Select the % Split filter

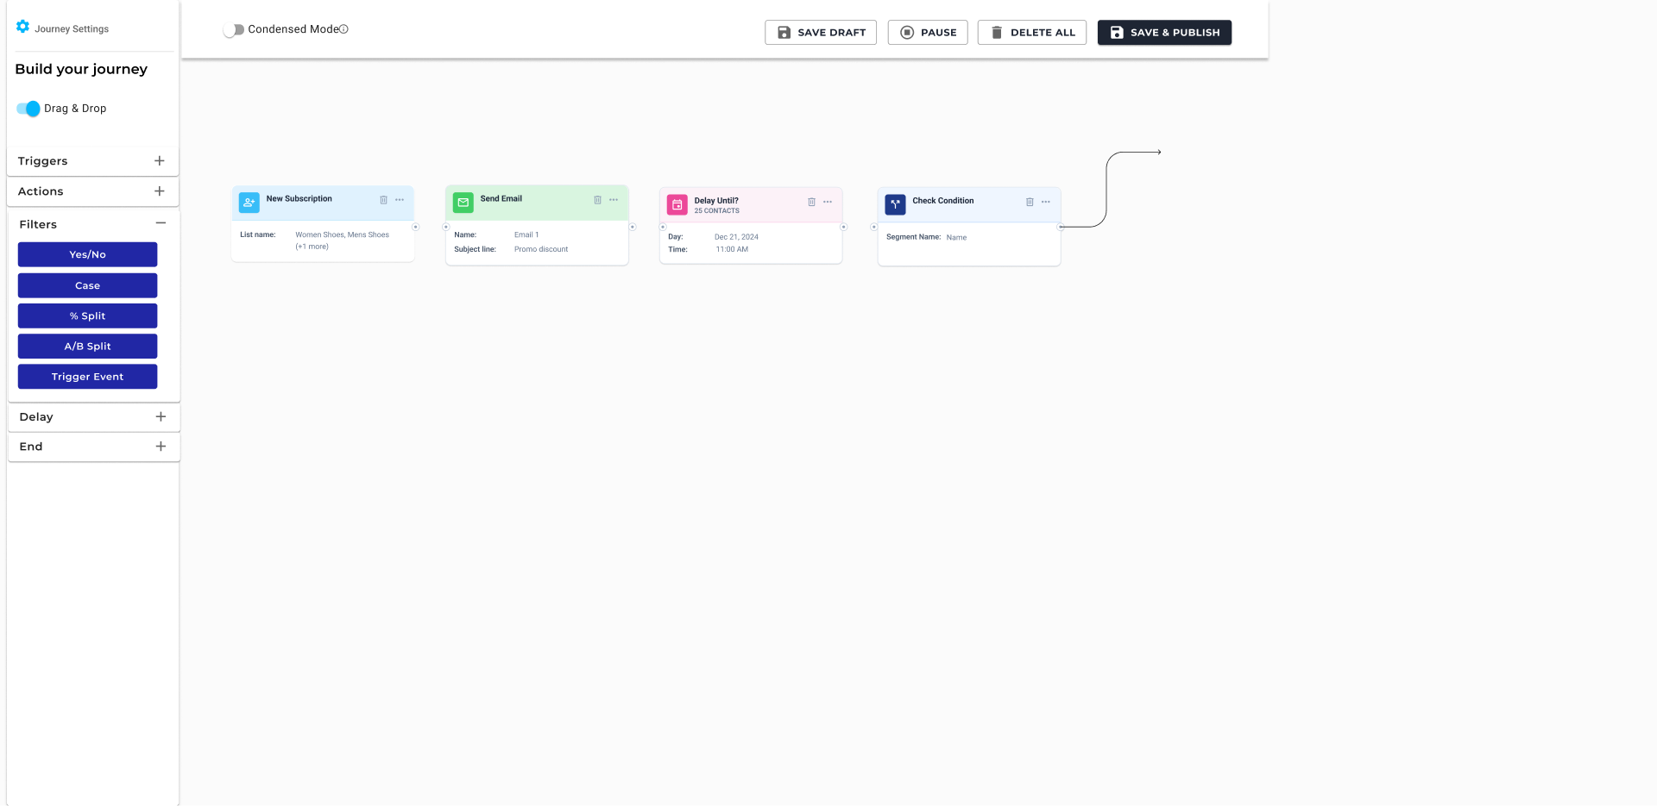[87, 316]
